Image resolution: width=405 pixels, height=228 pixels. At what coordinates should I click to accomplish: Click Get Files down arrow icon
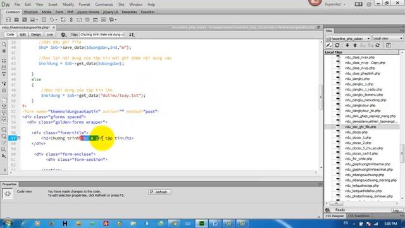coord(347,46)
